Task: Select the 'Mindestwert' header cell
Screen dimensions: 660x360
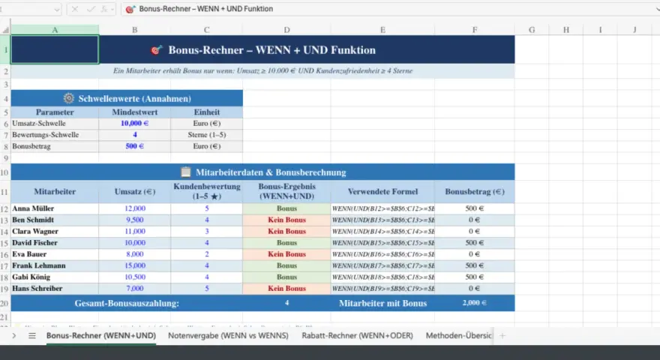Action: click(x=135, y=112)
